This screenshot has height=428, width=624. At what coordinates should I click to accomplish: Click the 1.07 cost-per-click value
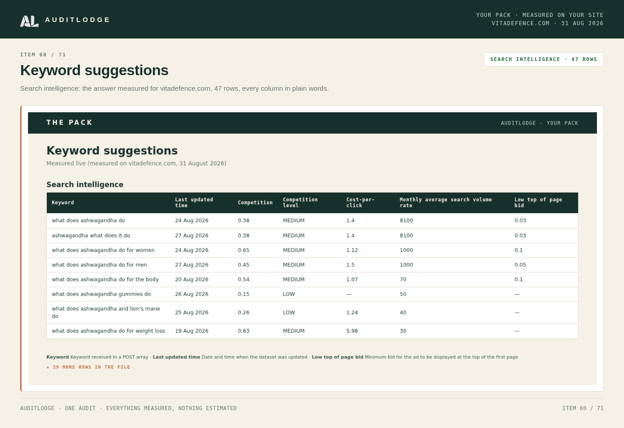(x=352, y=280)
